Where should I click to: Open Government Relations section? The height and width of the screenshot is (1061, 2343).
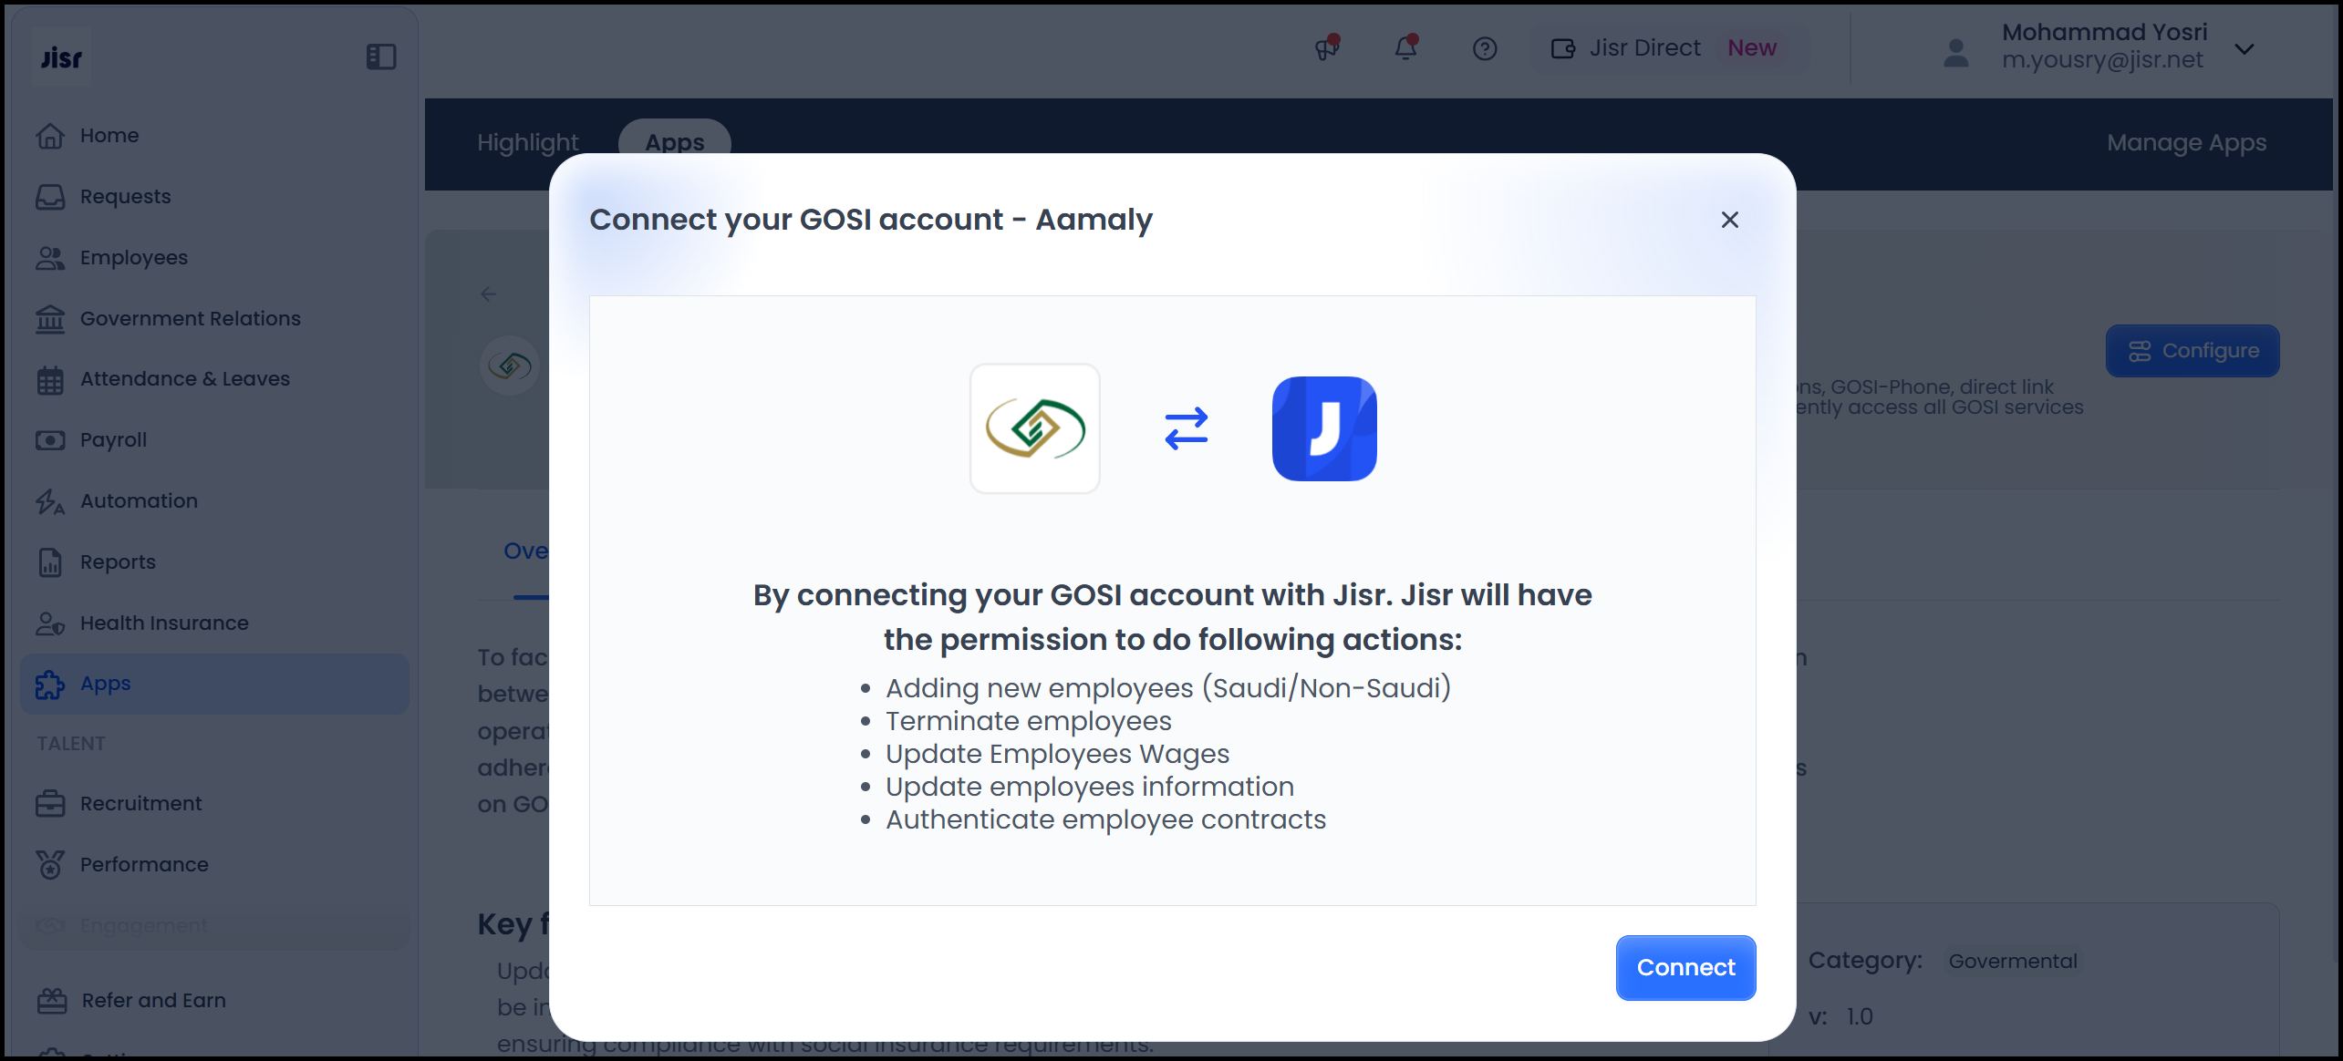coord(190,318)
